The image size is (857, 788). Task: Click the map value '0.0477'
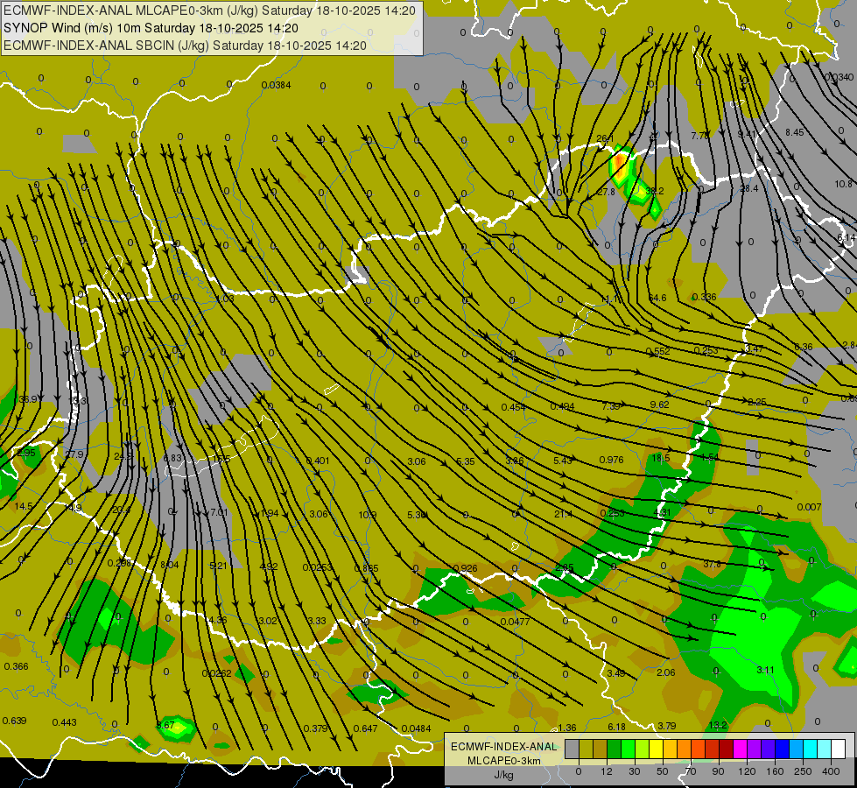(515, 622)
